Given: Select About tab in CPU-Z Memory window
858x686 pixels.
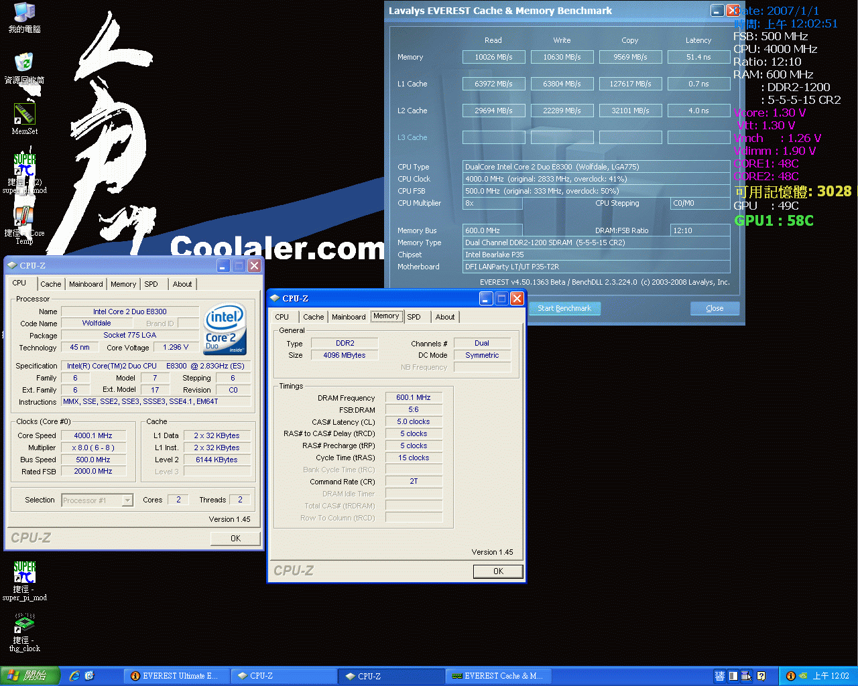Looking at the screenshot, I should (x=445, y=317).
